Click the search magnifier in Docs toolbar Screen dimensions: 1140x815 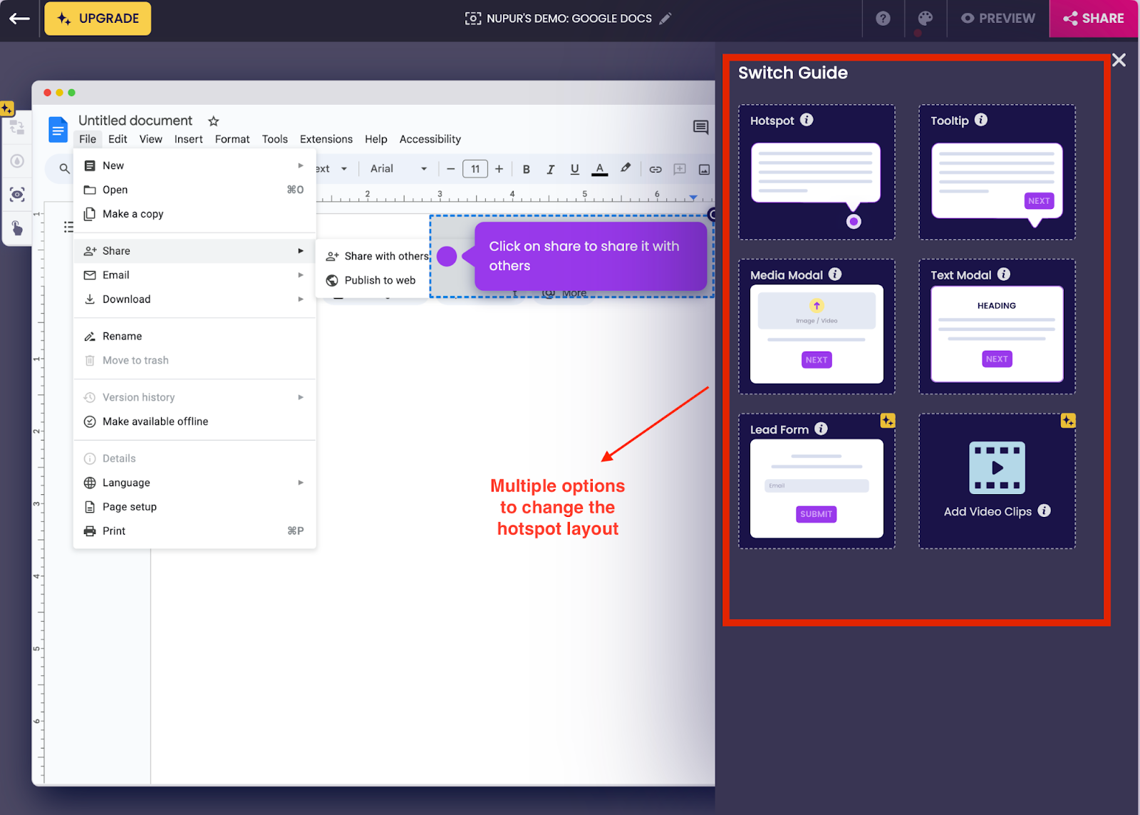[x=64, y=169]
